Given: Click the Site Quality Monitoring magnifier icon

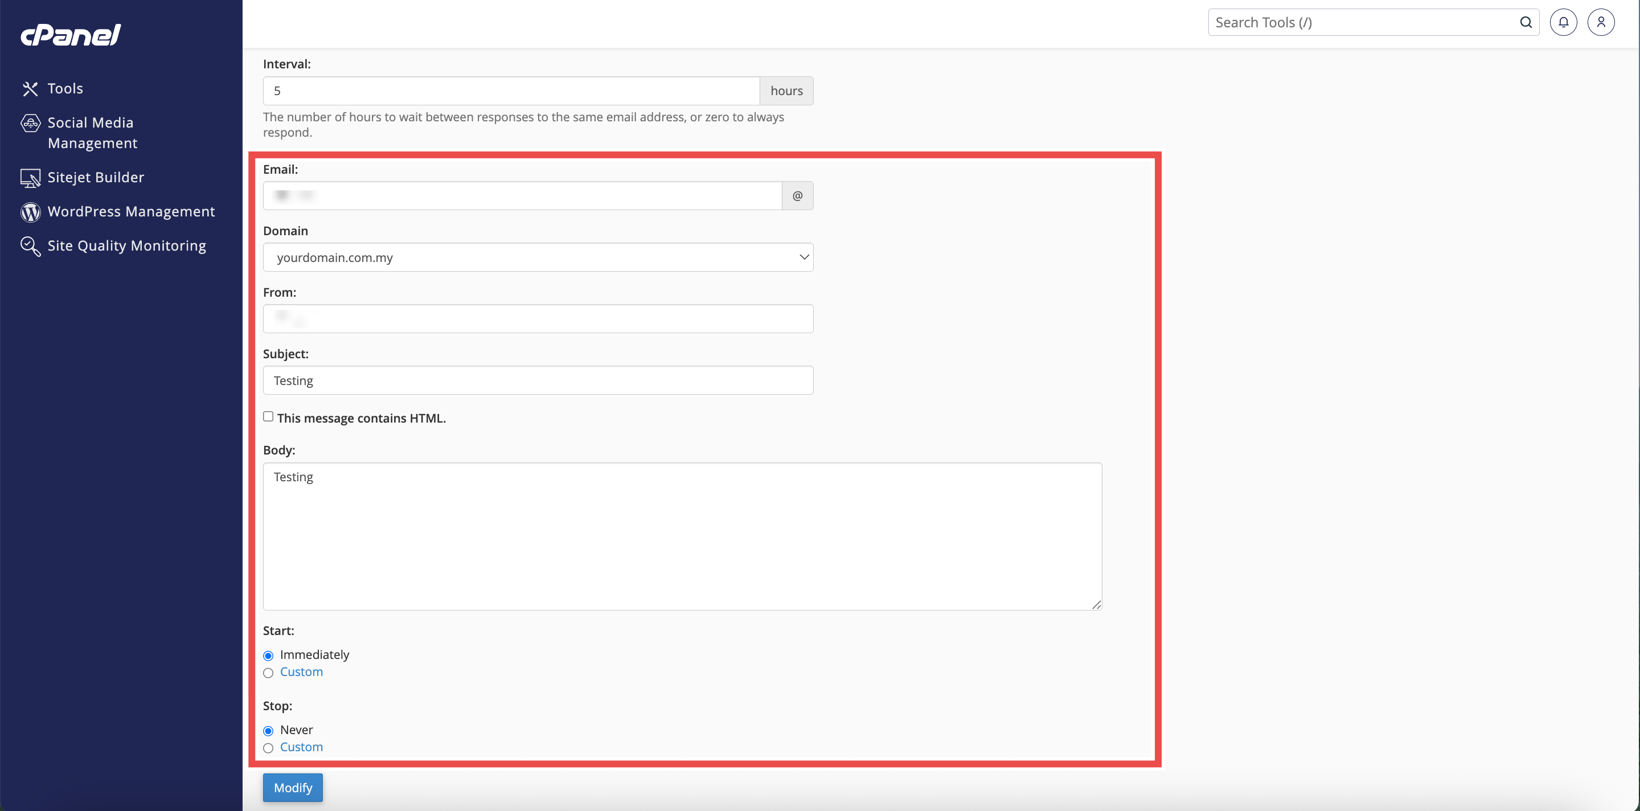Looking at the screenshot, I should tap(30, 245).
